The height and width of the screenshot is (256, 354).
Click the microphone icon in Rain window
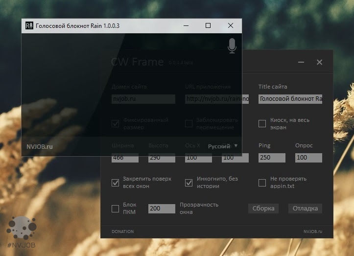(x=232, y=46)
